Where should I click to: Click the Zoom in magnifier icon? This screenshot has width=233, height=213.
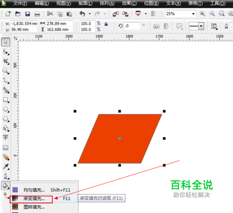point(202,13)
